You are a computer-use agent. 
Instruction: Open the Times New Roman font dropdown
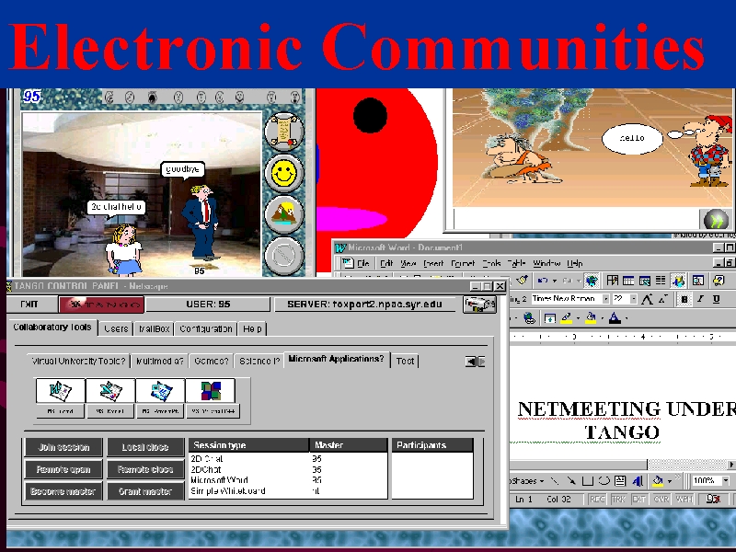(x=606, y=299)
